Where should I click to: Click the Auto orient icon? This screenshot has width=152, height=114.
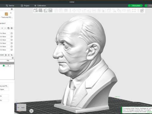click(x=46, y=10)
